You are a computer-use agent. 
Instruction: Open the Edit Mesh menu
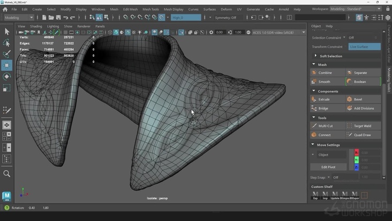(x=130, y=9)
